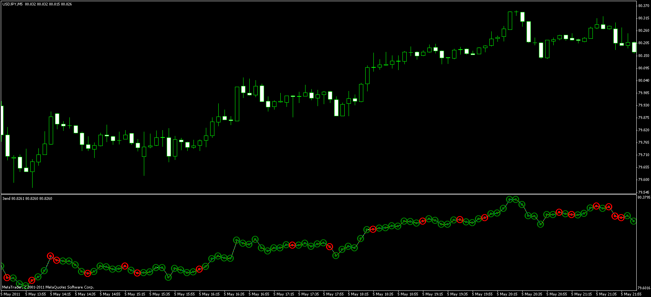The width and height of the screenshot is (651, 297).
Task: Click the 80.205 price level label
Action: click(x=643, y=43)
